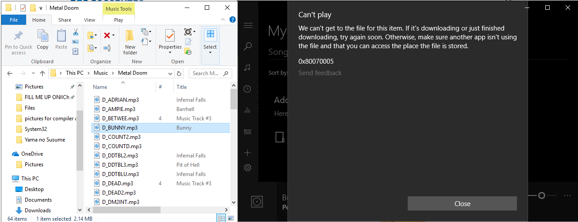The width and height of the screenshot is (578, 222).
Task: Adjust the Groove volume slider knob
Action: point(541,195)
